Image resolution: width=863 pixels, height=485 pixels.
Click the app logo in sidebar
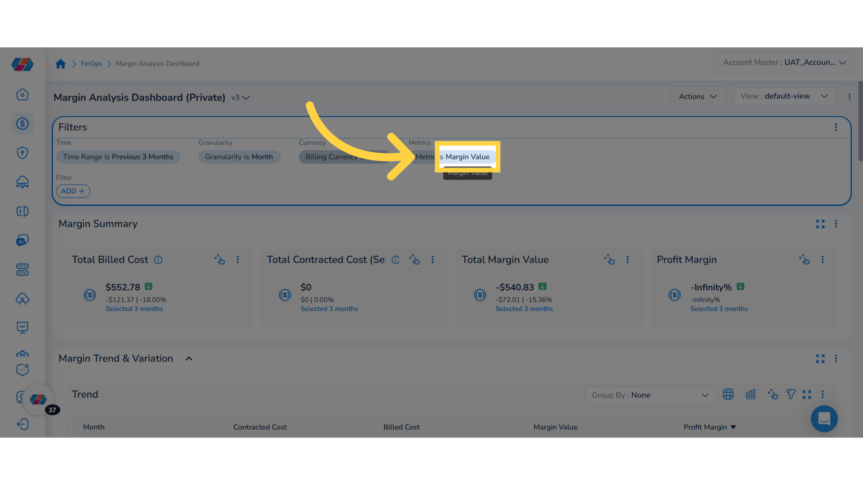[x=22, y=64]
